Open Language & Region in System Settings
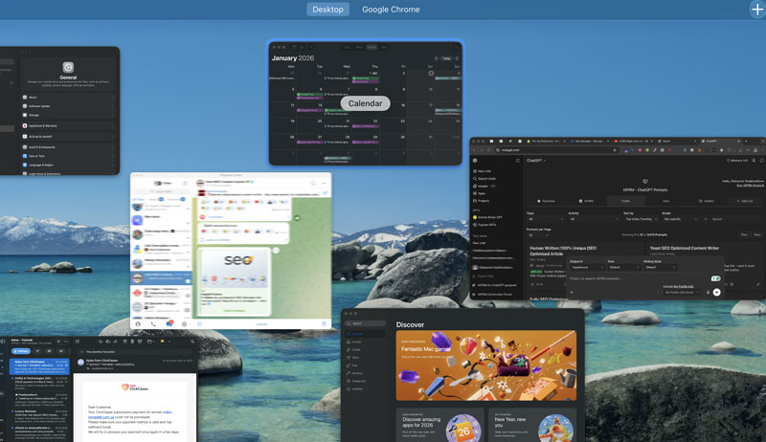This screenshot has width=766, height=442. 68,165
